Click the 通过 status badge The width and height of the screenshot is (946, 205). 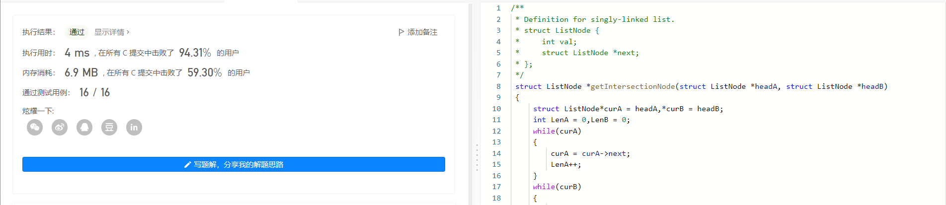77,32
